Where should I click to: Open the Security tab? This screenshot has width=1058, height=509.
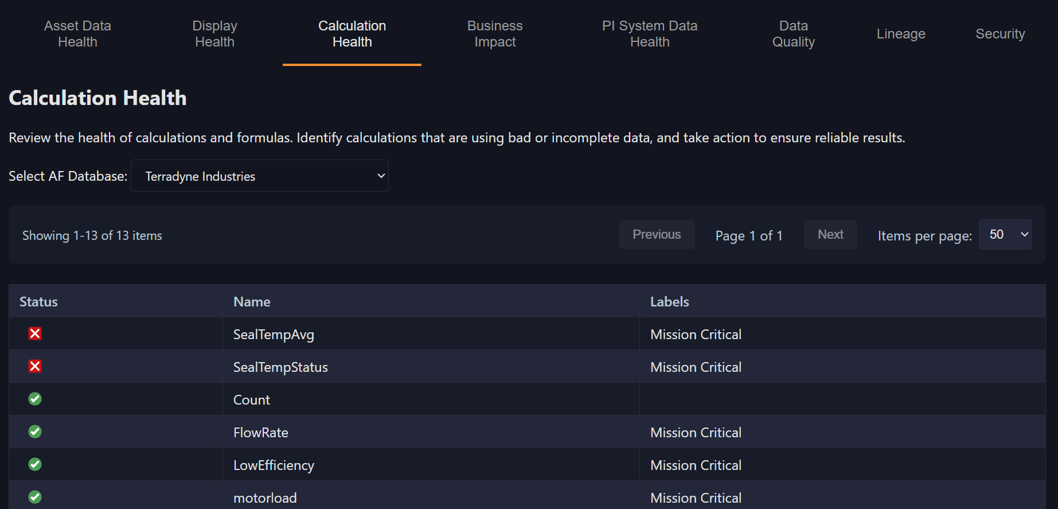pyautogui.click(x=1000, y=34)
